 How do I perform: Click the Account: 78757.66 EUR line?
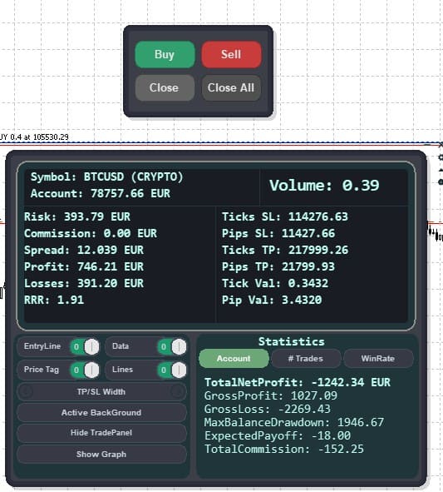(x=101, y=194)
